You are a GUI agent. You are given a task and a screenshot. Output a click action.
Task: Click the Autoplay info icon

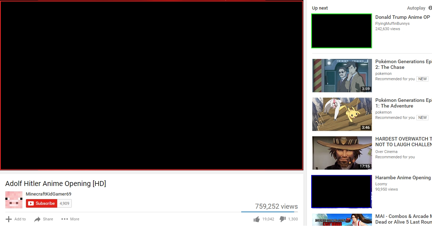point(430,8)
